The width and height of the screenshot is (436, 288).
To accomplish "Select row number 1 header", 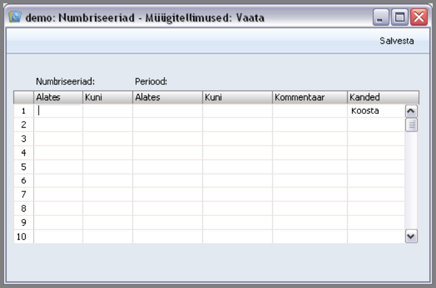I will click(24, 111).
